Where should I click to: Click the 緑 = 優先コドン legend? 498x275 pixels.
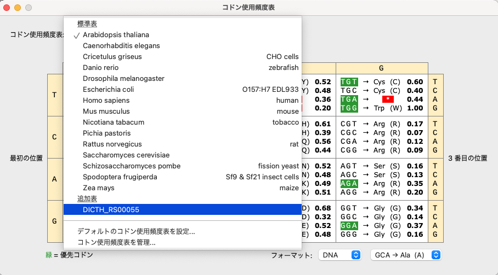[x=69, y=255]
